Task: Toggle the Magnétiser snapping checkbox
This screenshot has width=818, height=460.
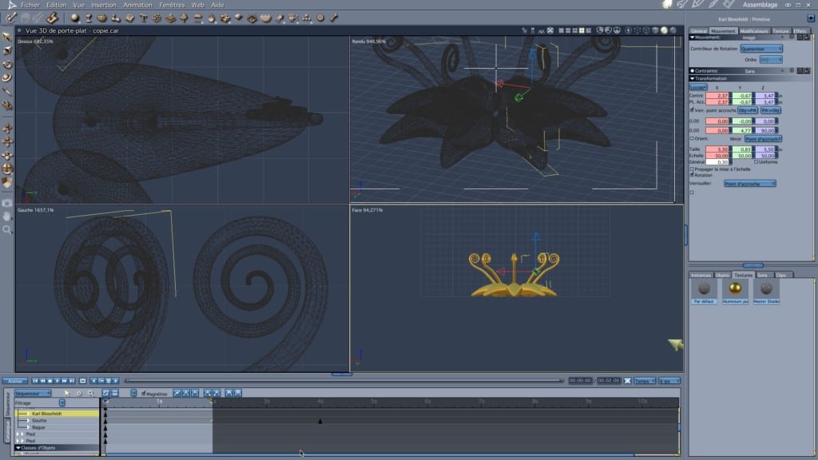Action: click(x=144, y=394)
